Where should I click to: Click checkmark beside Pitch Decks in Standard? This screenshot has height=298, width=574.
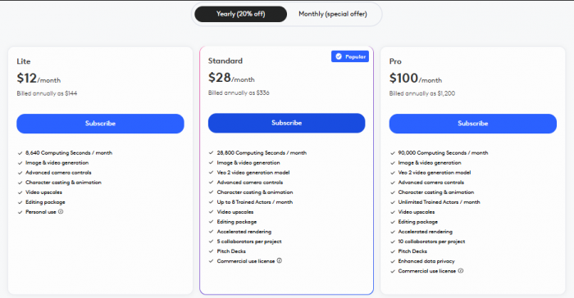[x=211, y=251]
